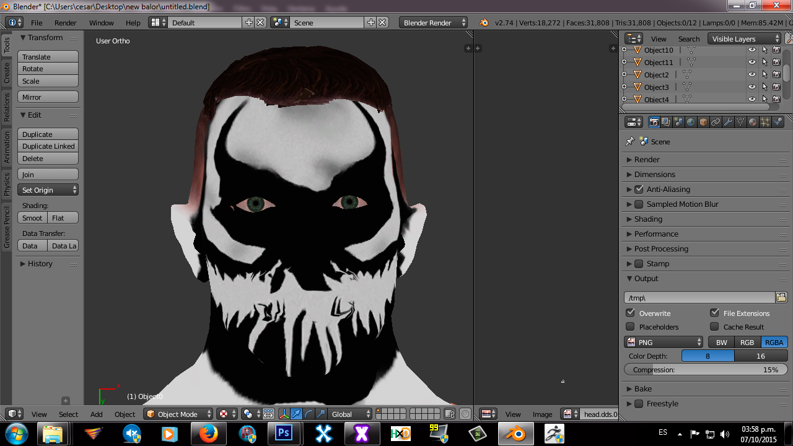Enable the Sampled Motion Blur checkbox
The image size is (793, 446).
[x=639, y=204]
